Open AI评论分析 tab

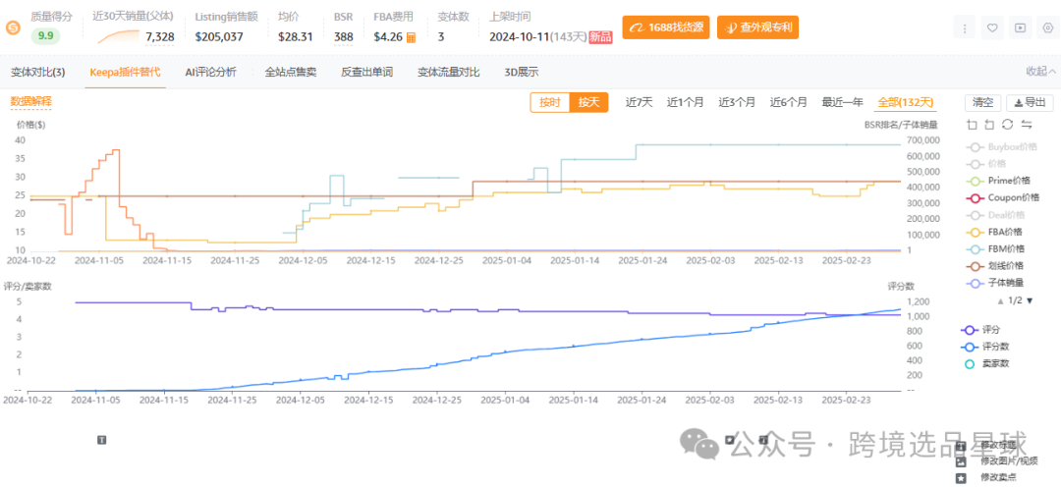tap(210, 72)
